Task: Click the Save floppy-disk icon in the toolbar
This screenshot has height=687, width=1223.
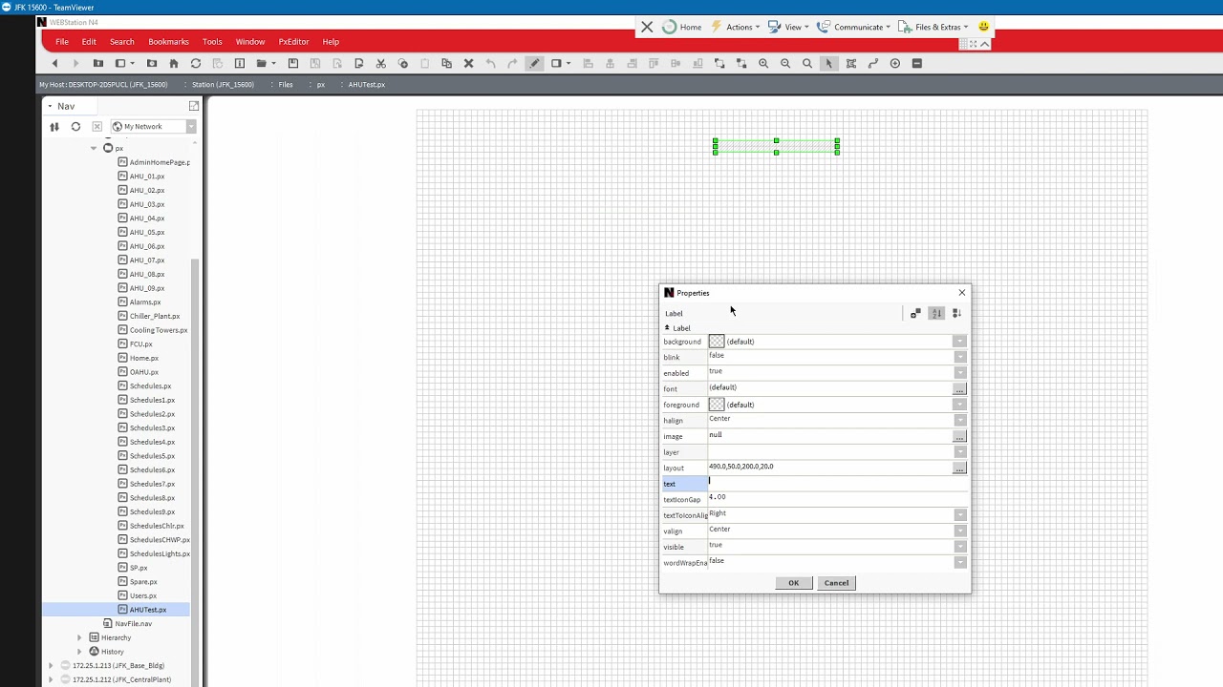Action: [293, 63]
